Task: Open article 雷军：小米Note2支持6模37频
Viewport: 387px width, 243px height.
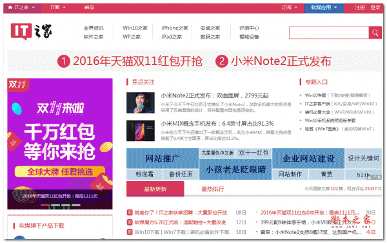Action: 310,232
